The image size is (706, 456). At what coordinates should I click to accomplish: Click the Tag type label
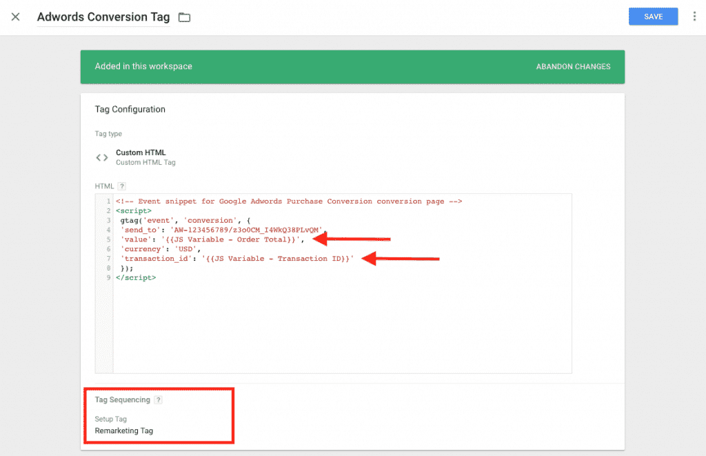(x=108, y=134)
